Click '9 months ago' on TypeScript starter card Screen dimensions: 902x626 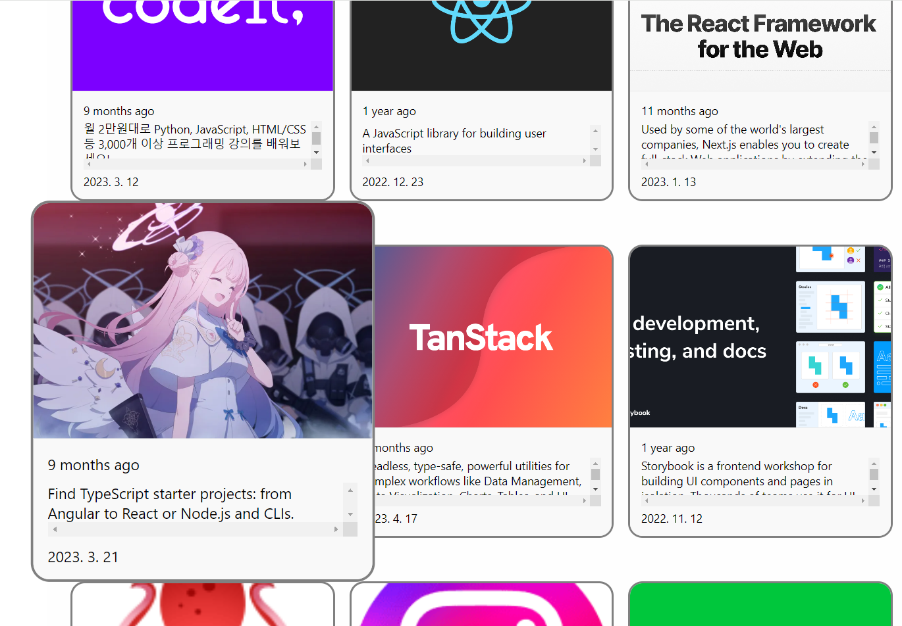click(x=93, y=465)
